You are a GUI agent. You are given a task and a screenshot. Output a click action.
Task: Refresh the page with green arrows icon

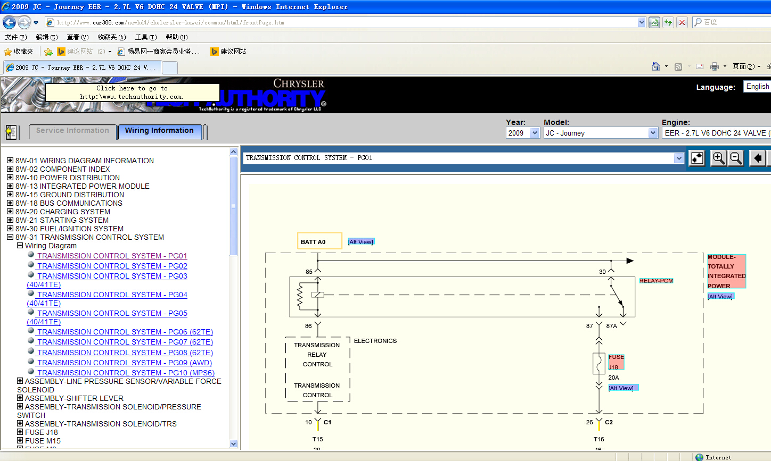[x=668, y=22]
